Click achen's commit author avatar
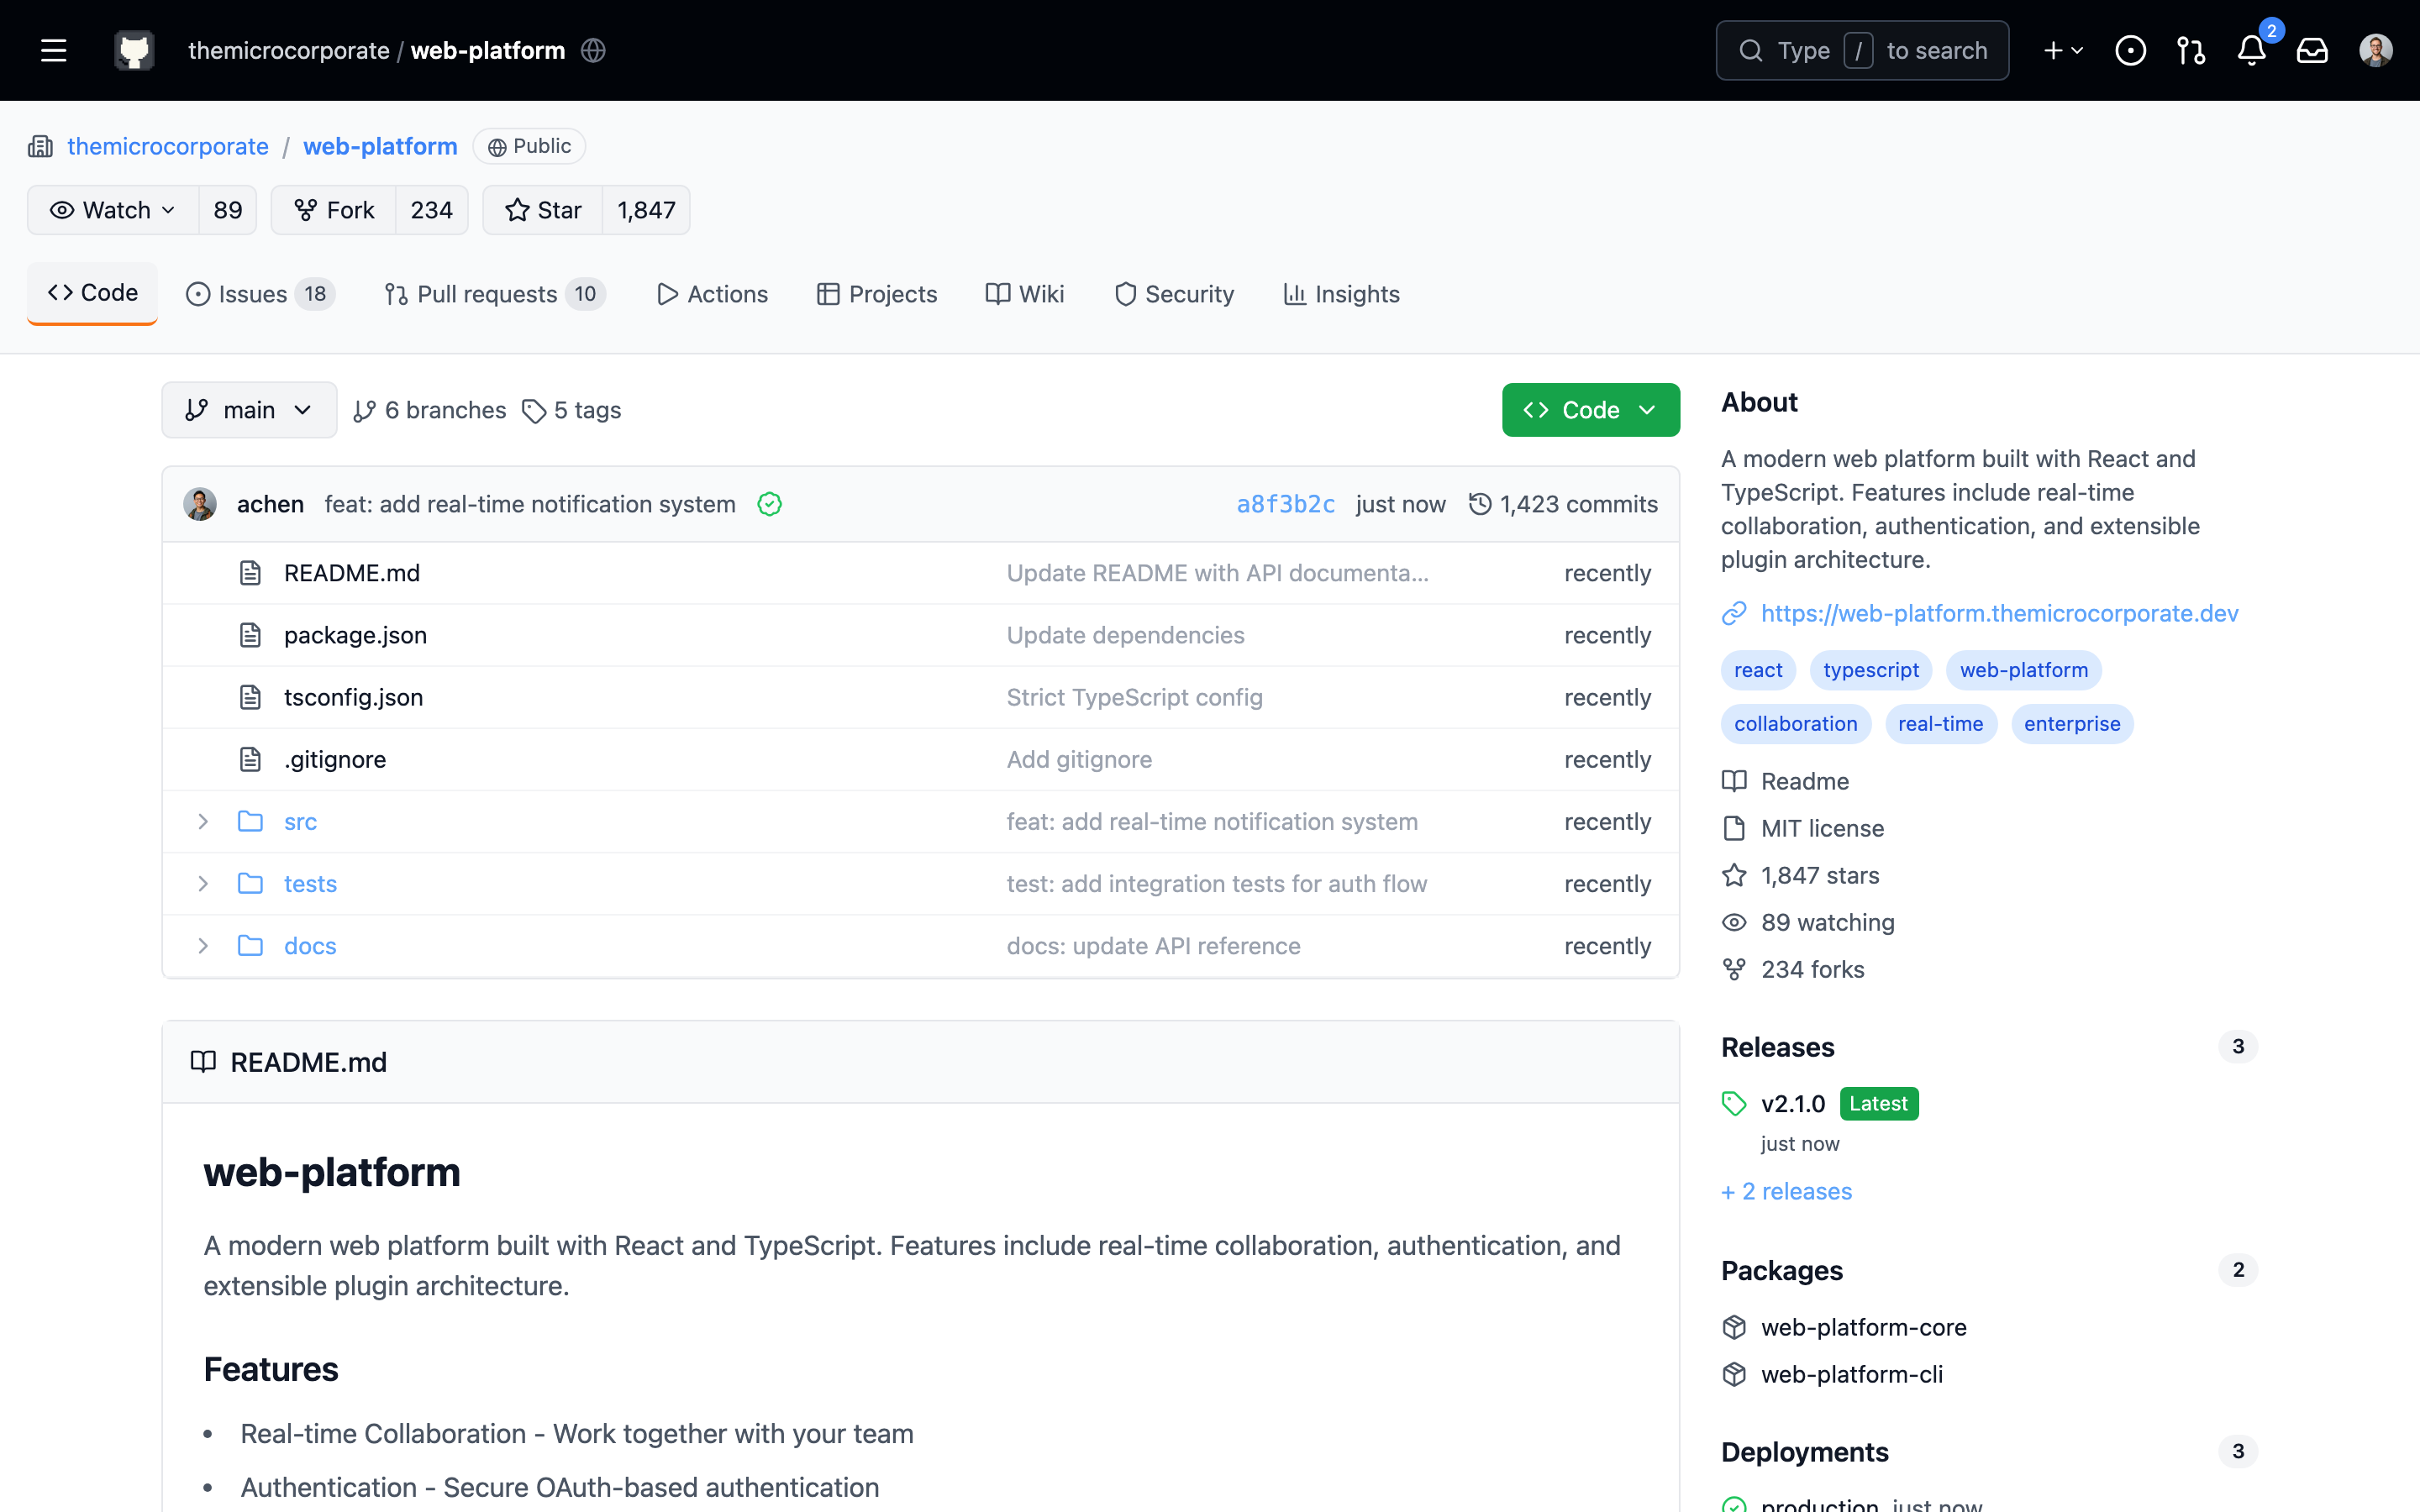Viewport: 2420px width, 1512px height. point(200,504)
